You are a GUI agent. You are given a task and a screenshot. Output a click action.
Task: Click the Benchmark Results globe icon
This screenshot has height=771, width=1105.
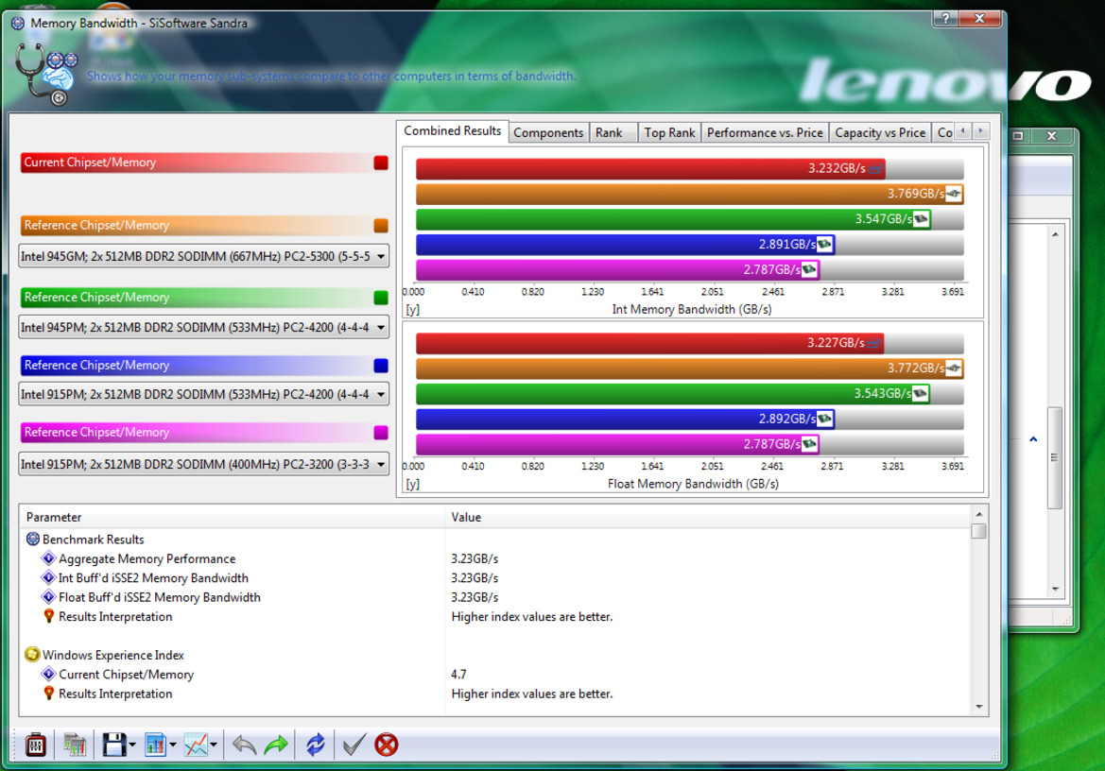tap(32, 540)
